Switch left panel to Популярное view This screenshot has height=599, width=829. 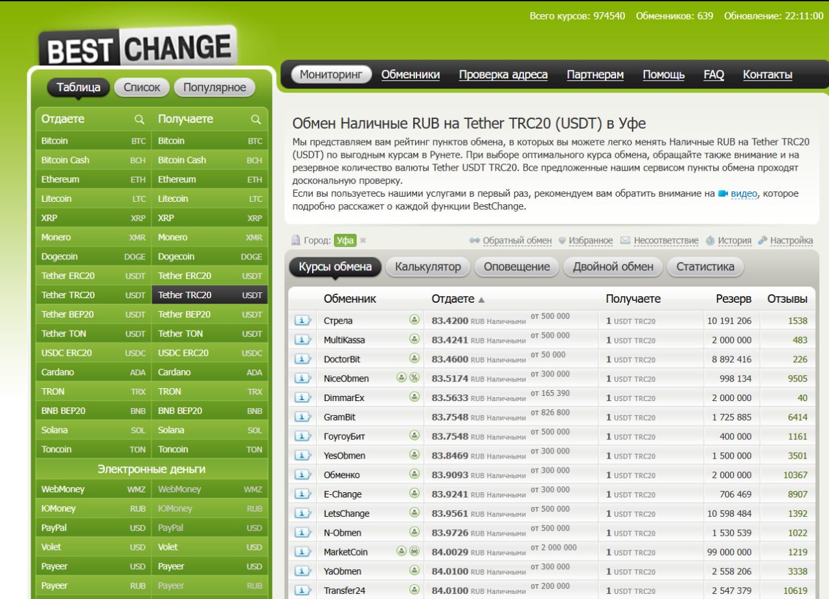(214, 87)
